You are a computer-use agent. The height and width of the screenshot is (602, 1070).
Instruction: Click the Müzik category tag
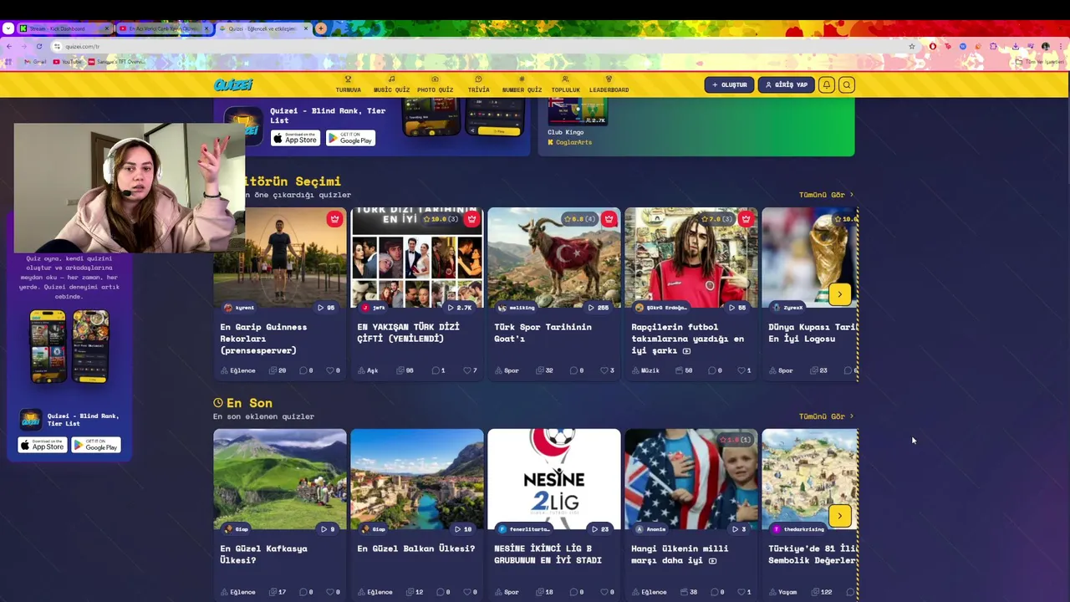[645, 370]
